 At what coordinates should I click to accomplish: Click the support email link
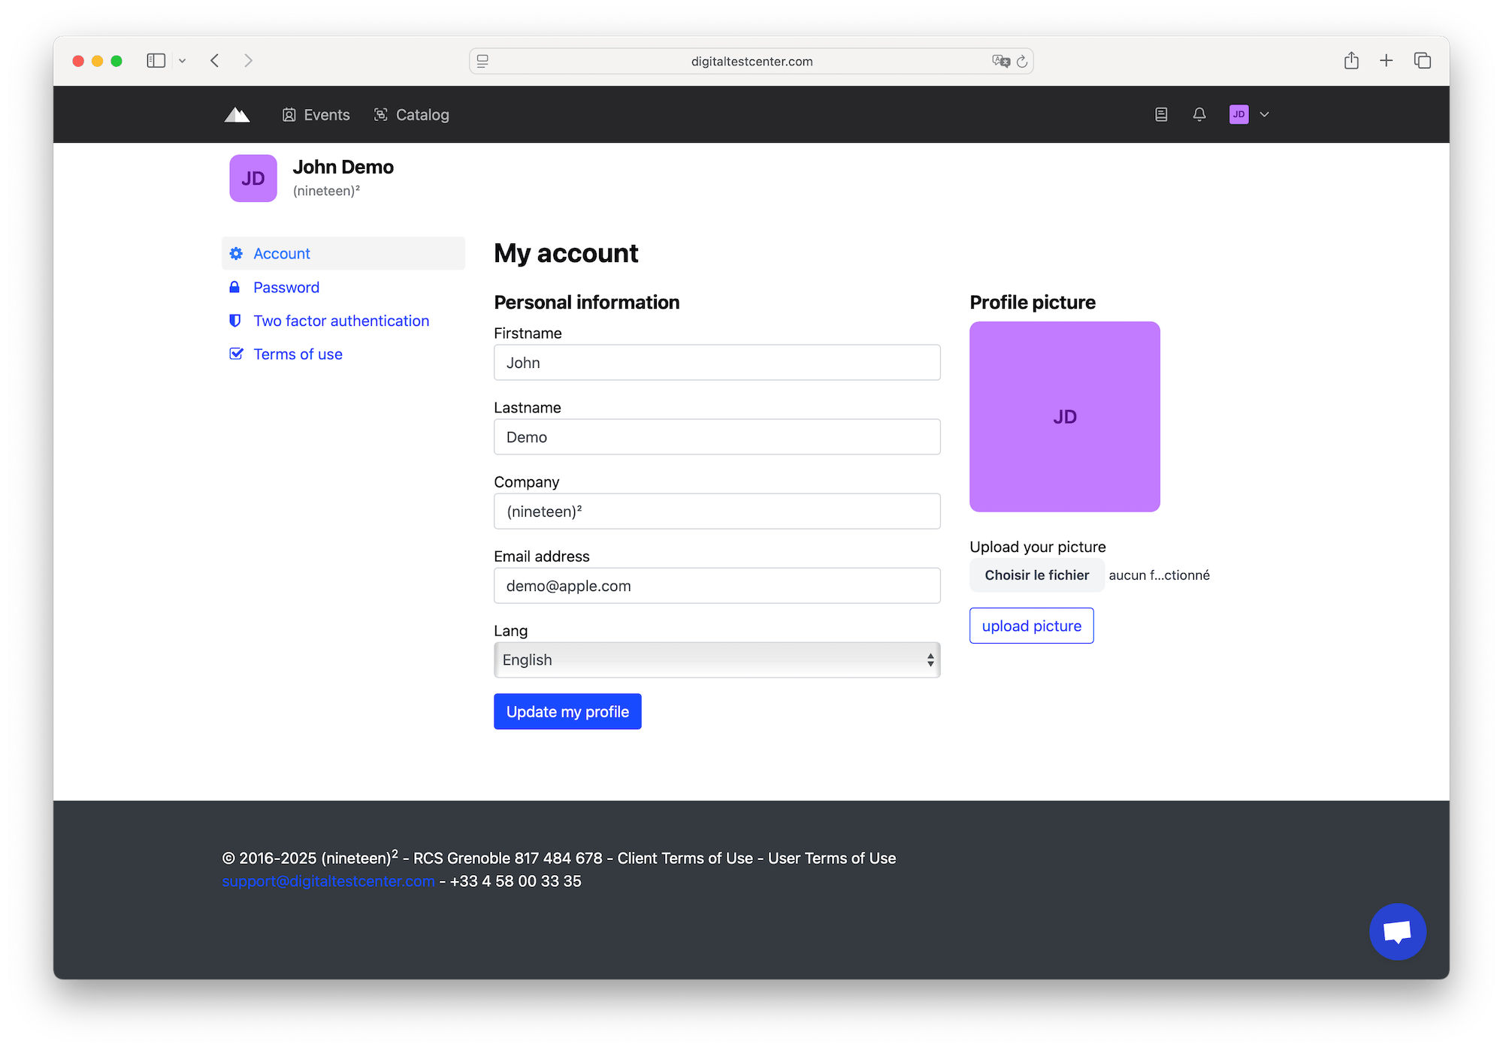point(328,881)
